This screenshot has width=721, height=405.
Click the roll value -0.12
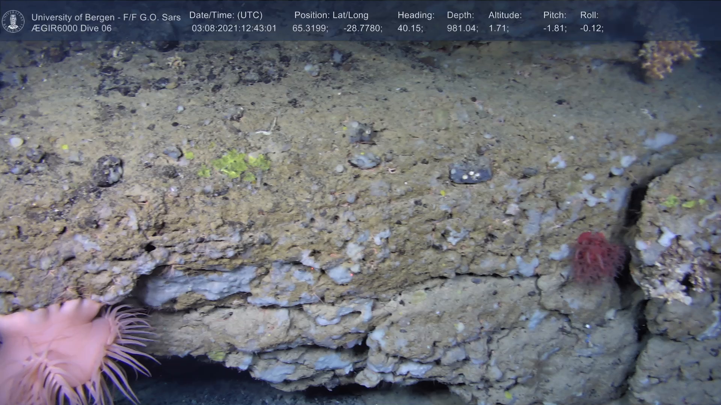[592, 28]
